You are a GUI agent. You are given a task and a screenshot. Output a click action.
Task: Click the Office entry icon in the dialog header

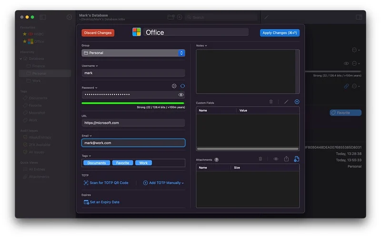click(x=137, y=32)
